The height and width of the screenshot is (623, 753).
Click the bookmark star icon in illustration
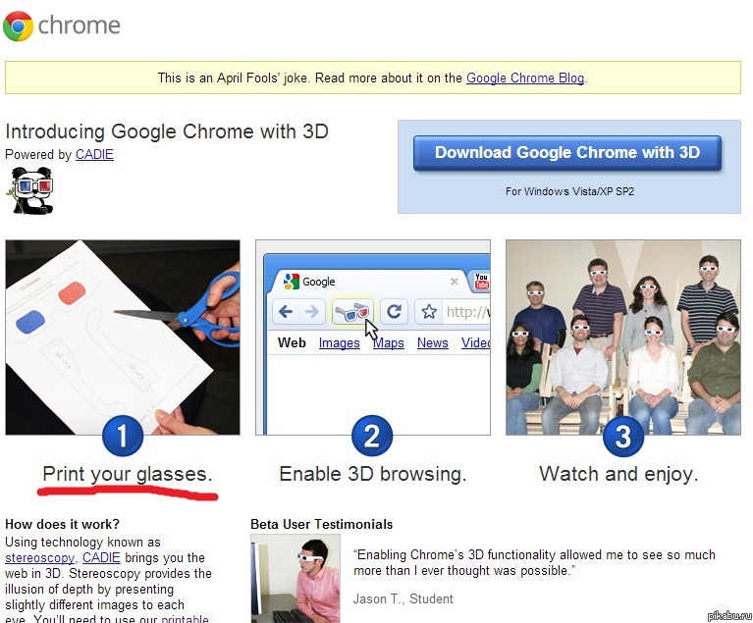429,312
